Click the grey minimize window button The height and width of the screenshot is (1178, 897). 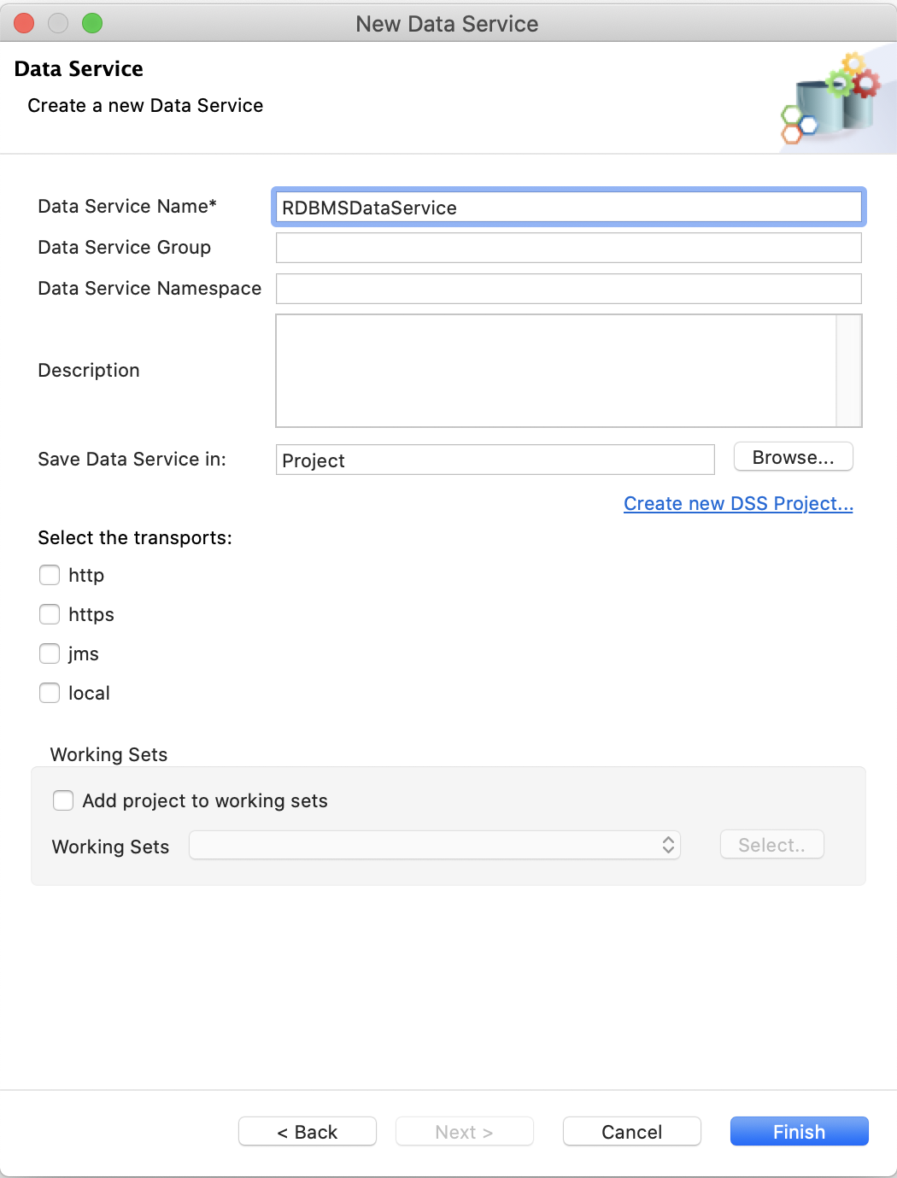(x=58, y=23)
